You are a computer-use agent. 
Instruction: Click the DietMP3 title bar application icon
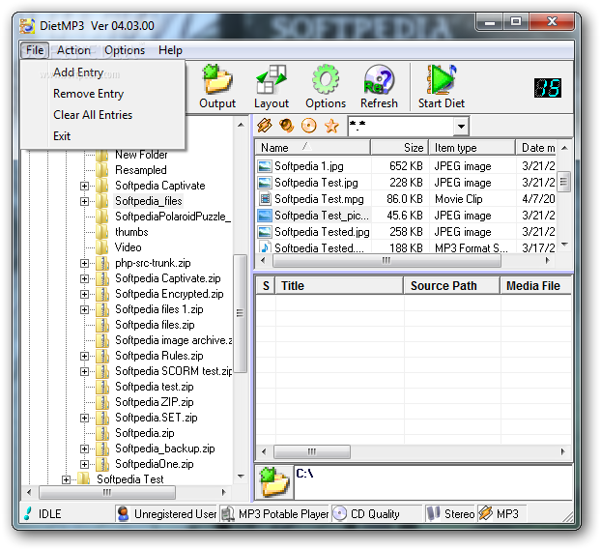coord(27,26)
